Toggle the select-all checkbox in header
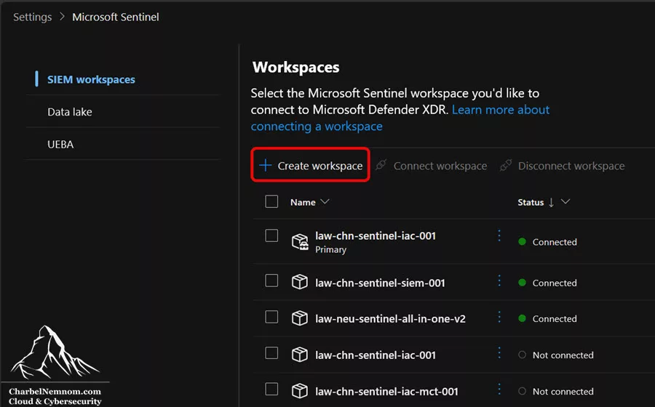655x407 pixels. pos(271,201)
